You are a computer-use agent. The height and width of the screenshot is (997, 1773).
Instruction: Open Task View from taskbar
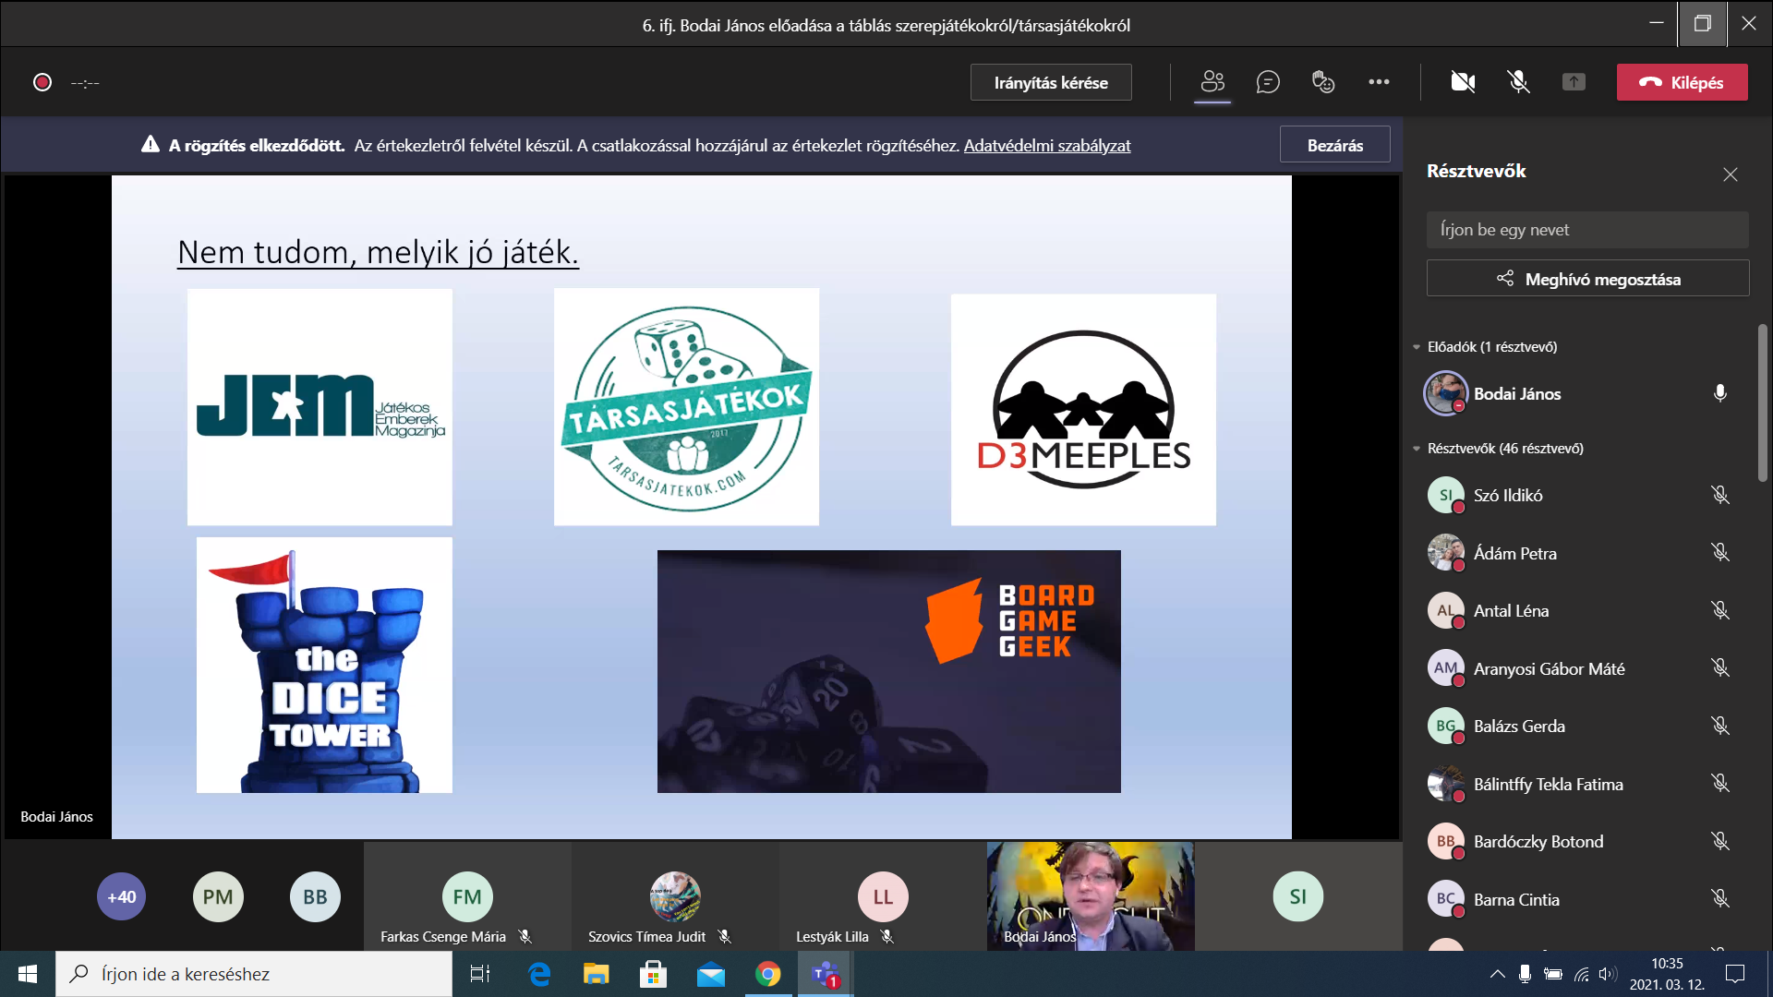tap(480, 974)
